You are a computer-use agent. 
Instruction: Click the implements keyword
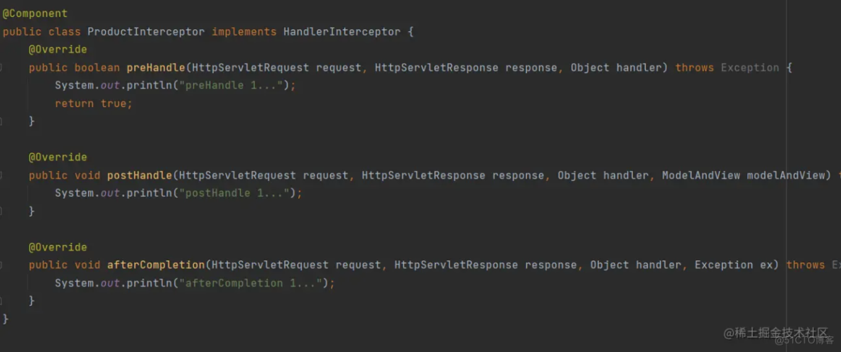(244, 32)
